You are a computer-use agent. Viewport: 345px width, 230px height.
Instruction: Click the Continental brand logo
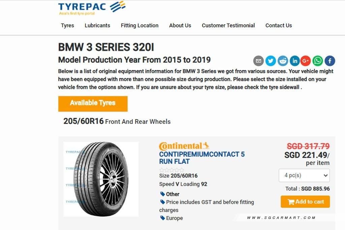pyautogui.click(x=184, y=146)
